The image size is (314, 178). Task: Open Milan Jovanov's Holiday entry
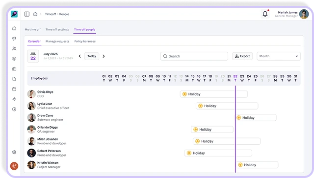227,141
